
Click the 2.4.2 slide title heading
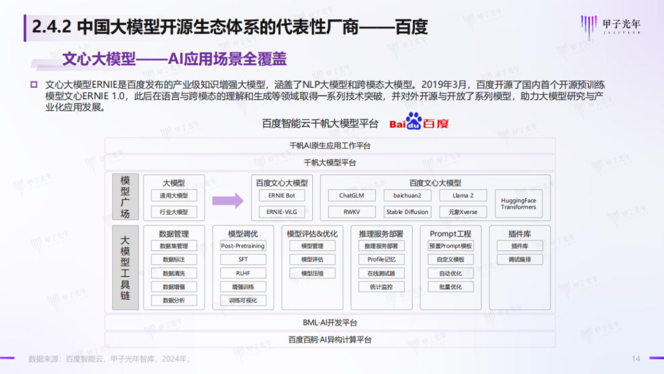229,27
